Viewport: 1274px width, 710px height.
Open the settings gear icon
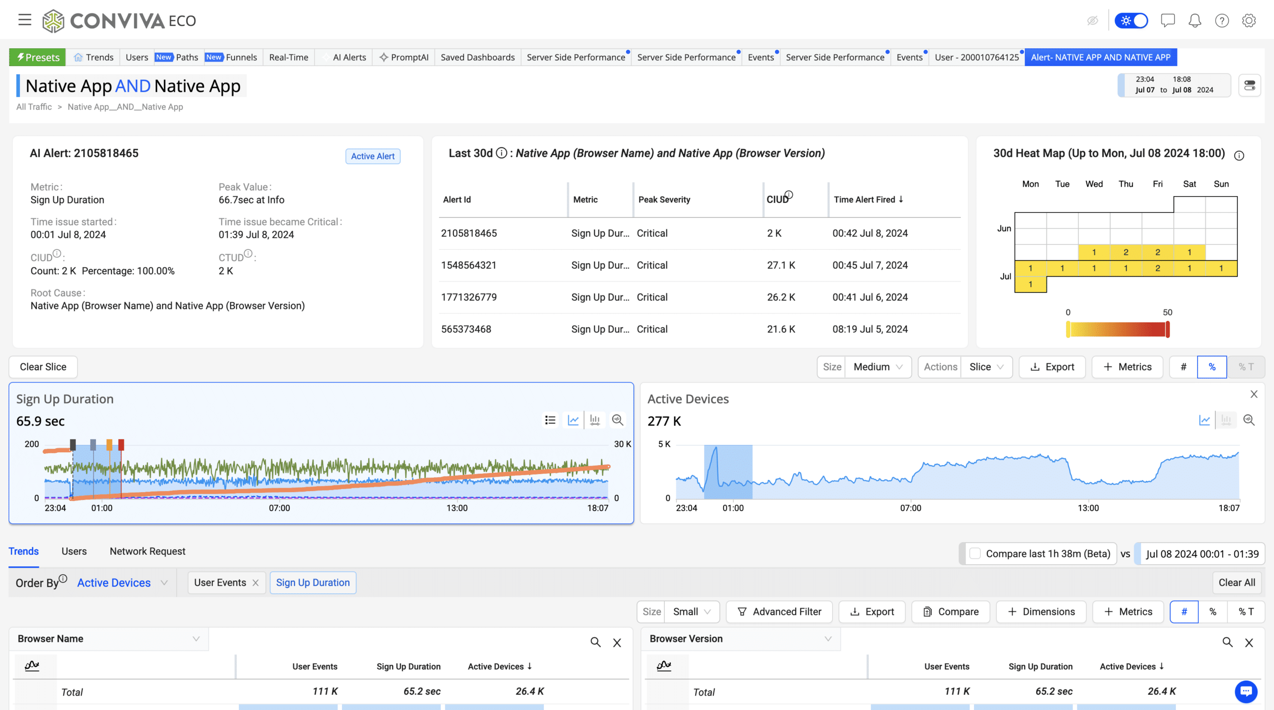[x=1249, y=20]
